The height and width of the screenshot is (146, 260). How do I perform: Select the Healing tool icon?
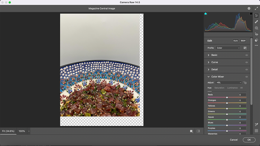256,22
